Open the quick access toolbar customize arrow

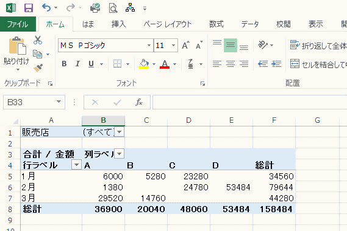tap(145, 9)
